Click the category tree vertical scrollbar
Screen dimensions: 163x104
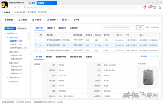pyautogui.click(x=29, y=36)
